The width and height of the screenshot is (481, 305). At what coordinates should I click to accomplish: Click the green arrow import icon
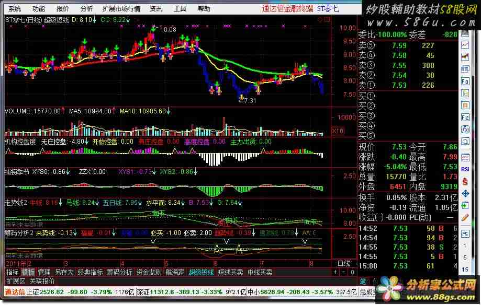coord(465,205)
